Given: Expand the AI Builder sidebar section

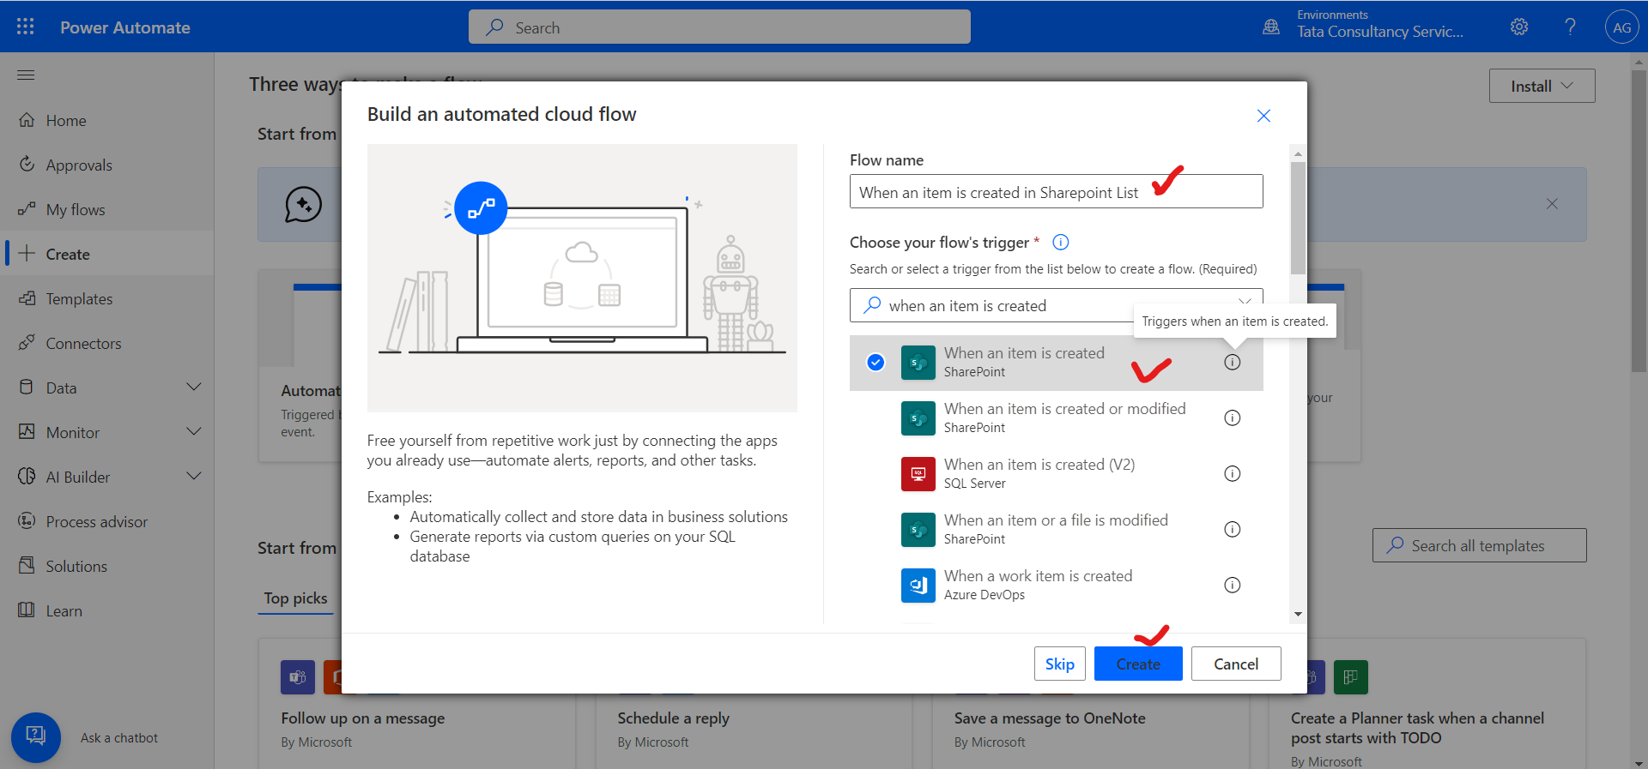Looking at the screenshot, I should pos(194,477).
